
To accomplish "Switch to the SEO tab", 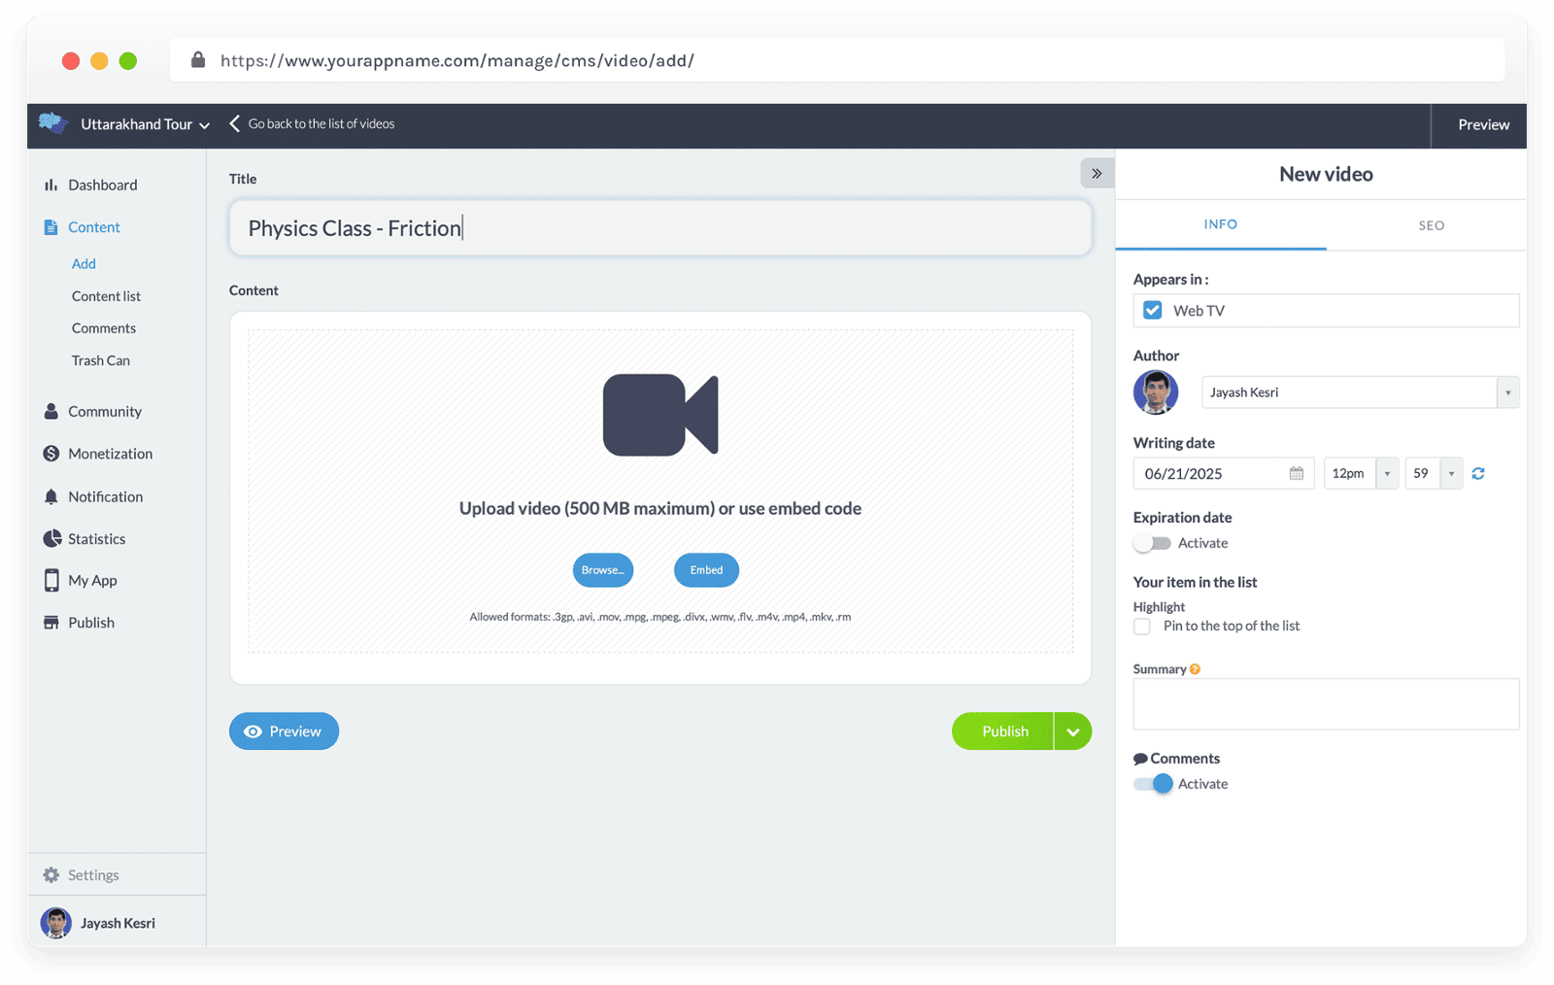I will [x=1431, y=225].
